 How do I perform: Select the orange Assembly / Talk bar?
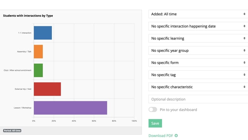(38, 52)
